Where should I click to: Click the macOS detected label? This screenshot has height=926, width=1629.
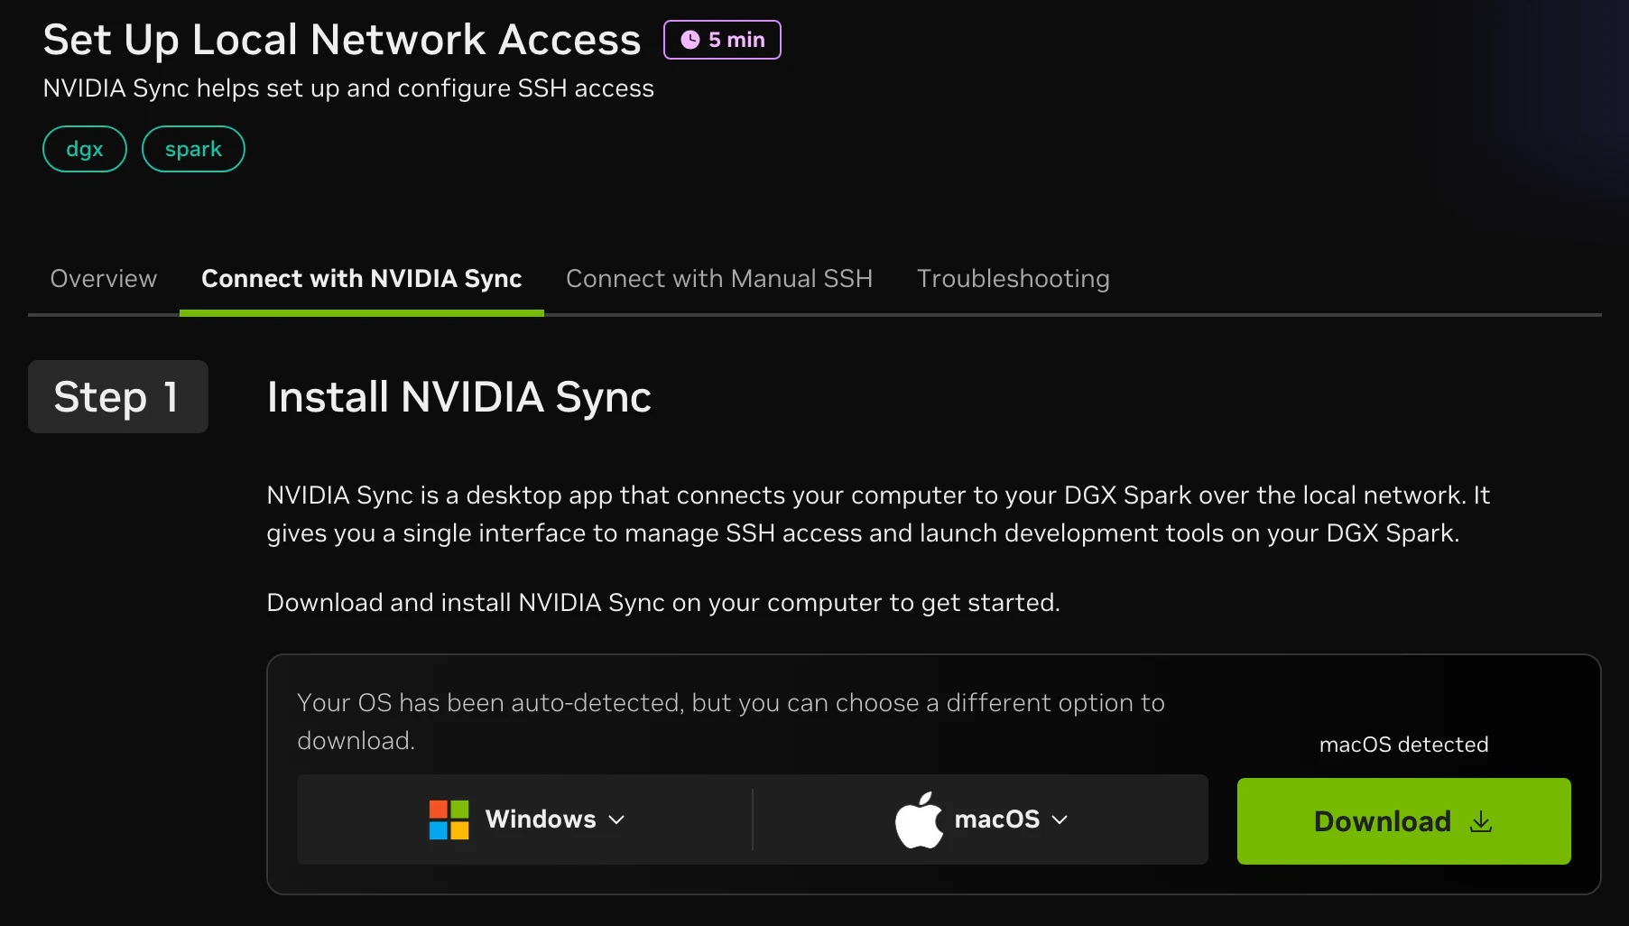(x=1403, y=745)
